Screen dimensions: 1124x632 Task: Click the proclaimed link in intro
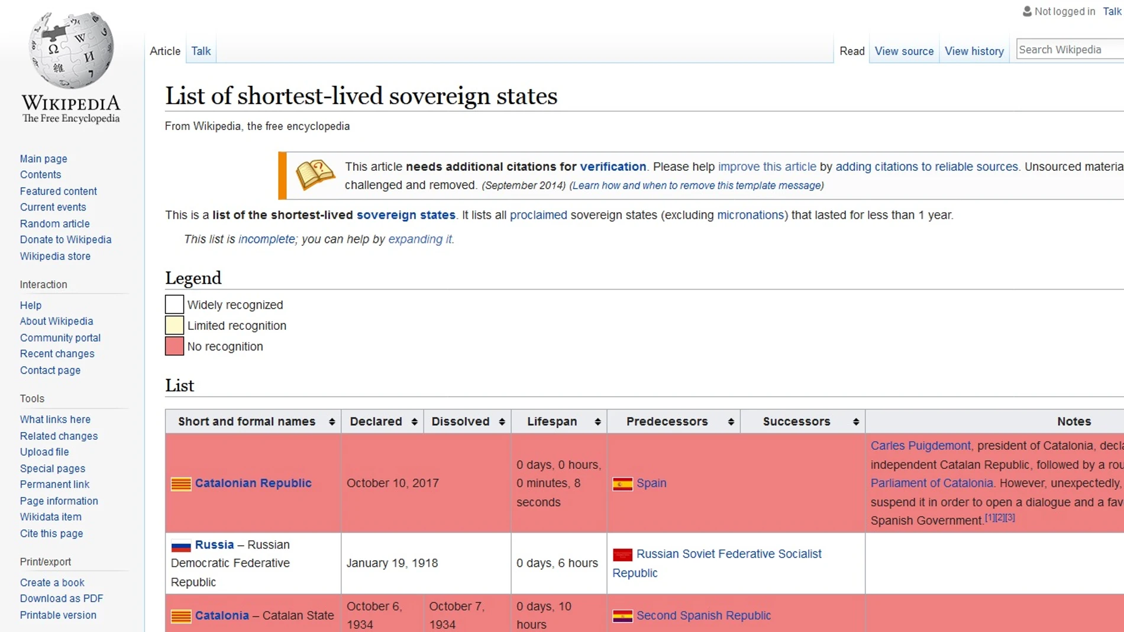538,215
